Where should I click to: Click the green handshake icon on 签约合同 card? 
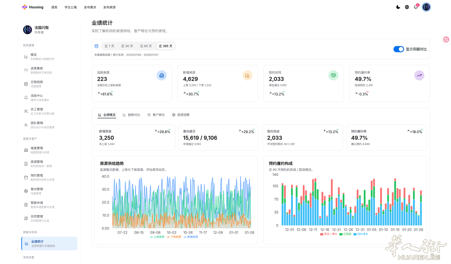pyautogui.click(x=333, y=75)
